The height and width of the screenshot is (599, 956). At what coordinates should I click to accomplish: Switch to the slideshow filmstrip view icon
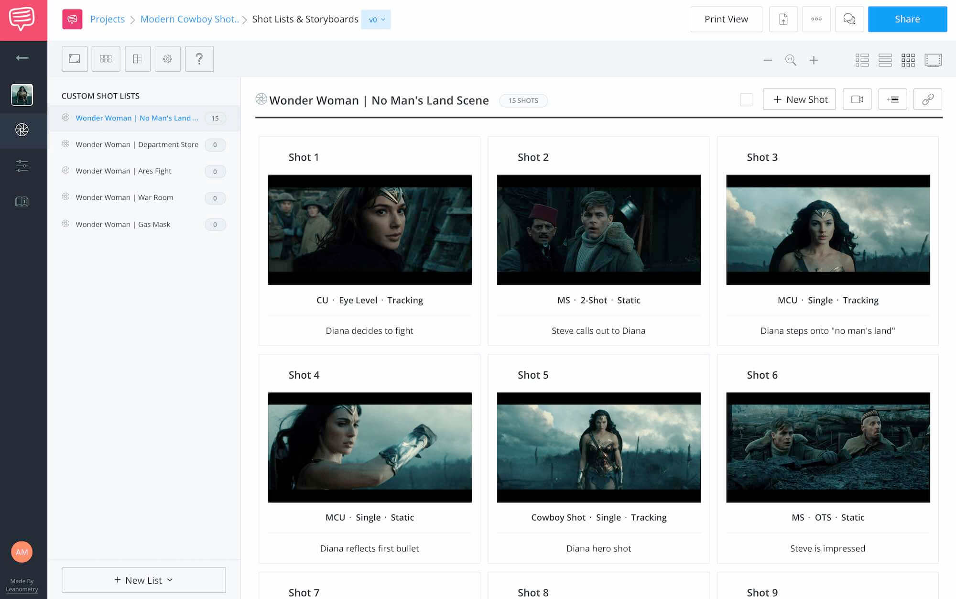coord(933,60)
